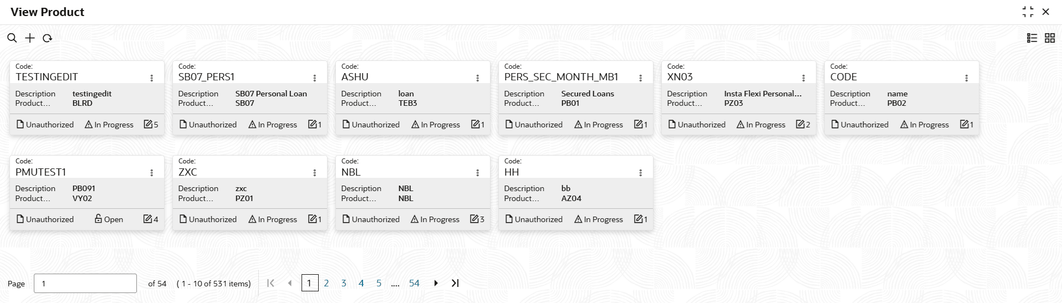Click the refresh icon
The width and height of the screenshot is (1062, 303).
[x=48, y=38]
